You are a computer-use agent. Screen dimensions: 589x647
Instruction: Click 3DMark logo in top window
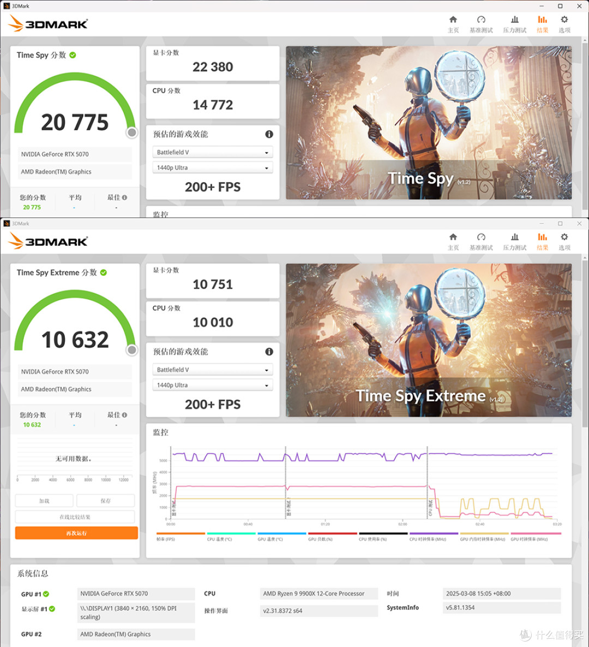(x=48, y=23)
